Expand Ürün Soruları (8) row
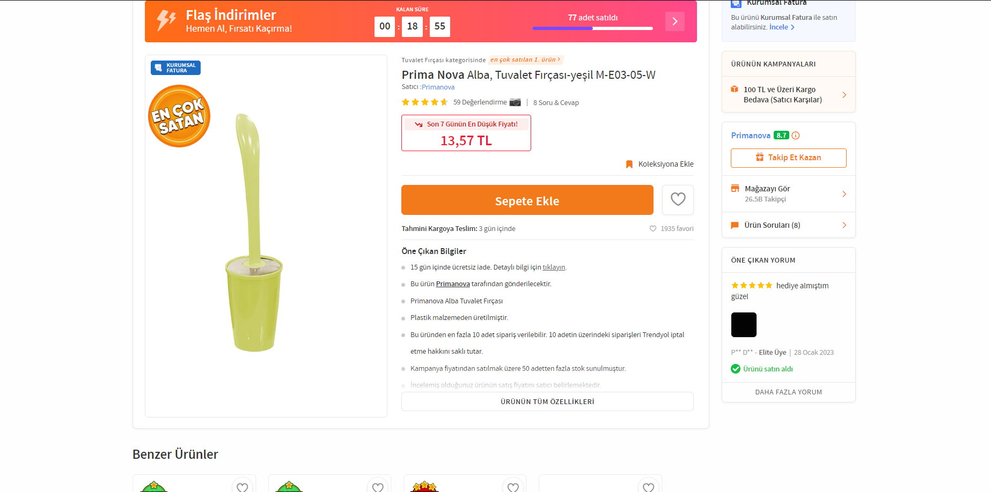This screenshot has width=991, height=492. point(789,225)
